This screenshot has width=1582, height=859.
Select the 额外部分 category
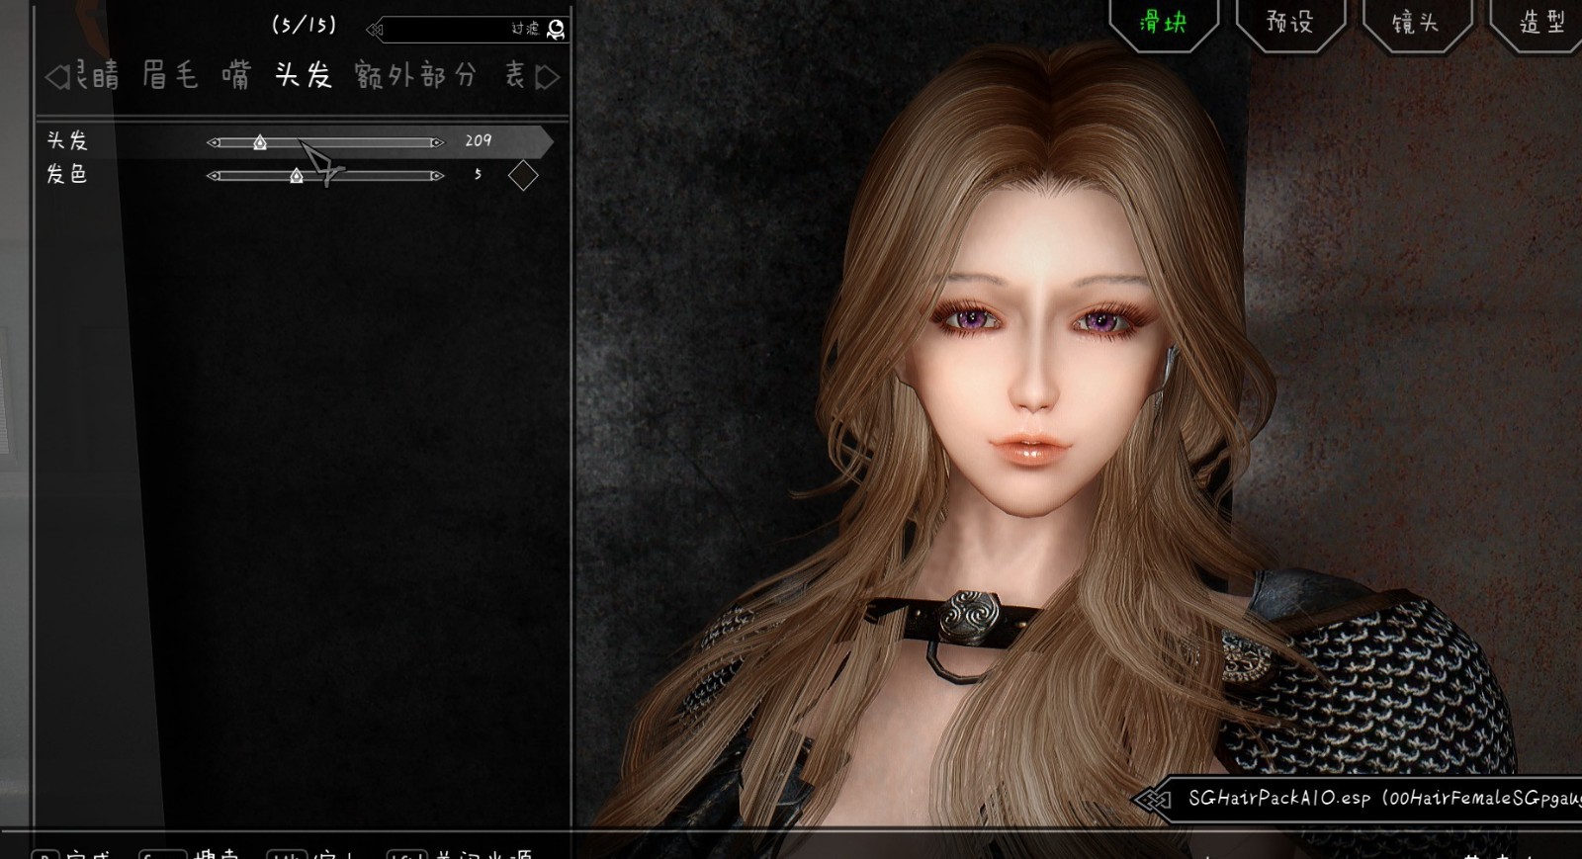pos(415,75)
